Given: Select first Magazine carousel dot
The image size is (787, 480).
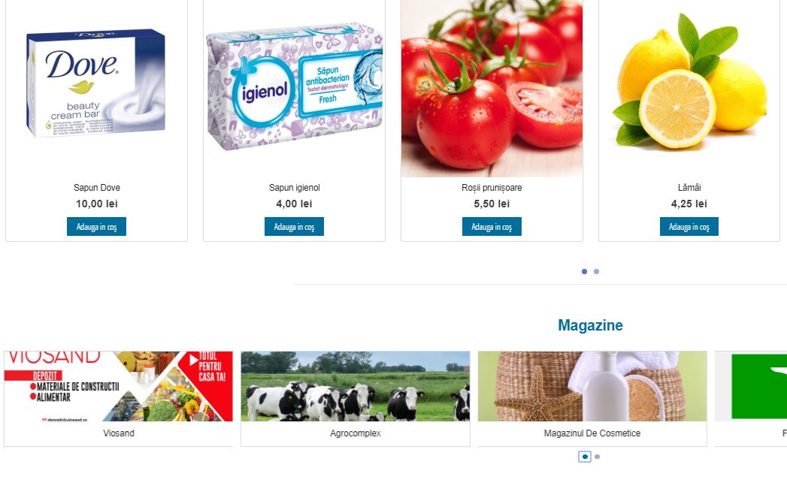Looking at the screenshot, I should click(585, 457).
